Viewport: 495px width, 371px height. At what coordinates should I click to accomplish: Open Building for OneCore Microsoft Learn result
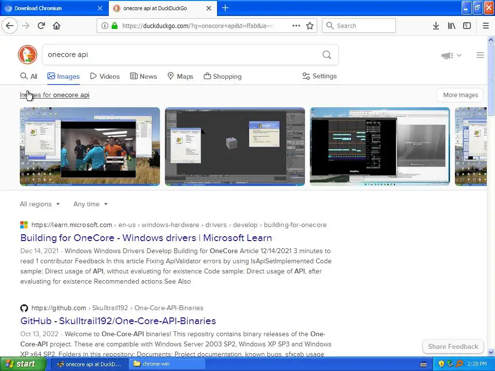pyautogui.click(x=146, y=238)
